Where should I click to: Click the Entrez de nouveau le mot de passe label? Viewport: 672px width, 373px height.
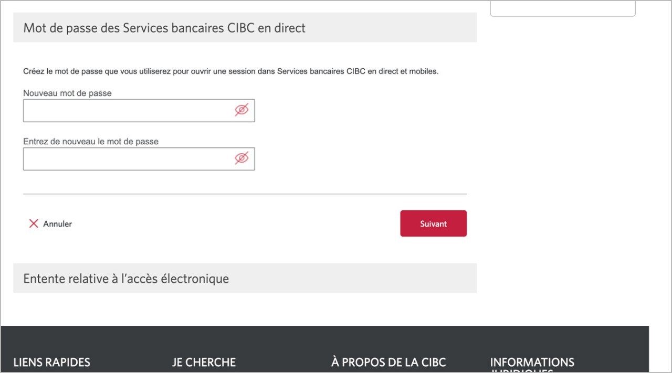pos(91,141)
